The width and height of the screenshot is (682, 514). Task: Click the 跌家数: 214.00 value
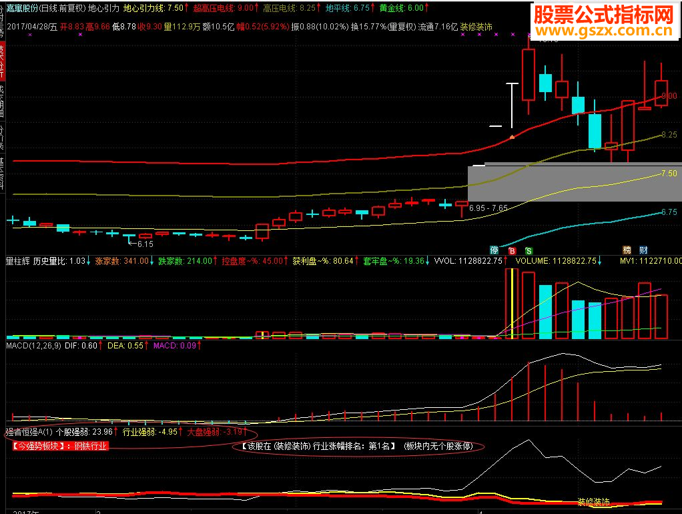point(188,261)
